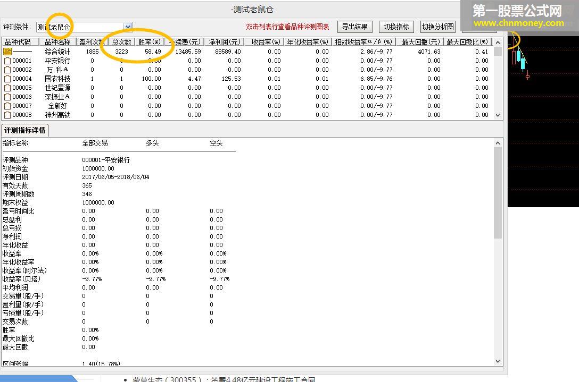Sort by 最大回撤比(%) column header
Screen dimensions: 579x382
click(x=467, y=42)
